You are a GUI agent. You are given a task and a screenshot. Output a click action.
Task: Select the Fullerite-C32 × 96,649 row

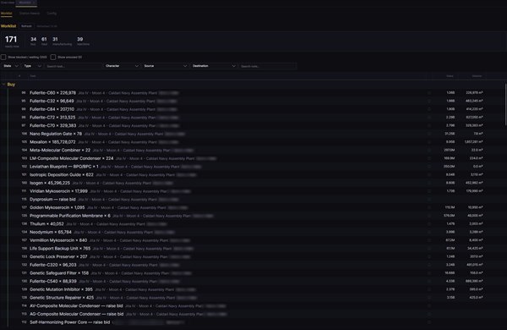click(x=252, y=101)
